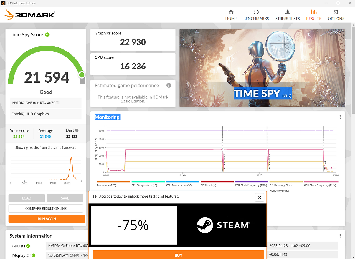
Task: Click the info icon in the upgrade banner
Action: click(x=94, y=196)
